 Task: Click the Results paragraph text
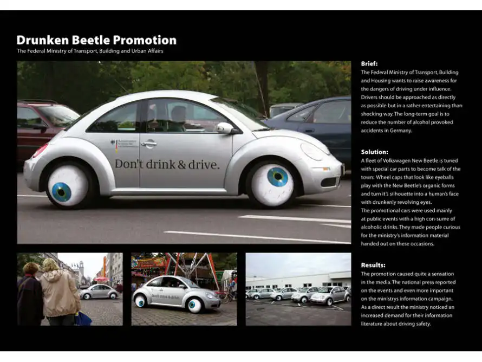[x=409, y=299]
